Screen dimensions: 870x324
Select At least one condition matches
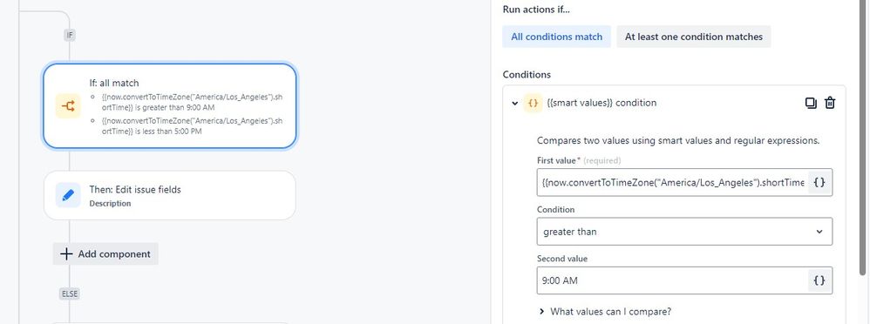coord(694,37)
